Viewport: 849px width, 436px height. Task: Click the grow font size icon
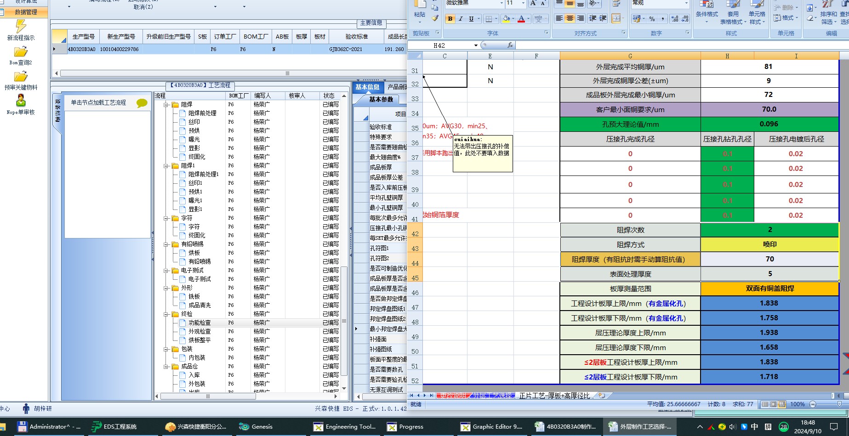(533, 3)
